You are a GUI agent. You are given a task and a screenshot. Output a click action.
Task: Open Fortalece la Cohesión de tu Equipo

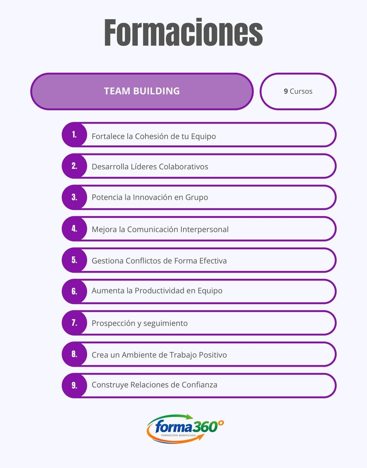click(154, 136)
